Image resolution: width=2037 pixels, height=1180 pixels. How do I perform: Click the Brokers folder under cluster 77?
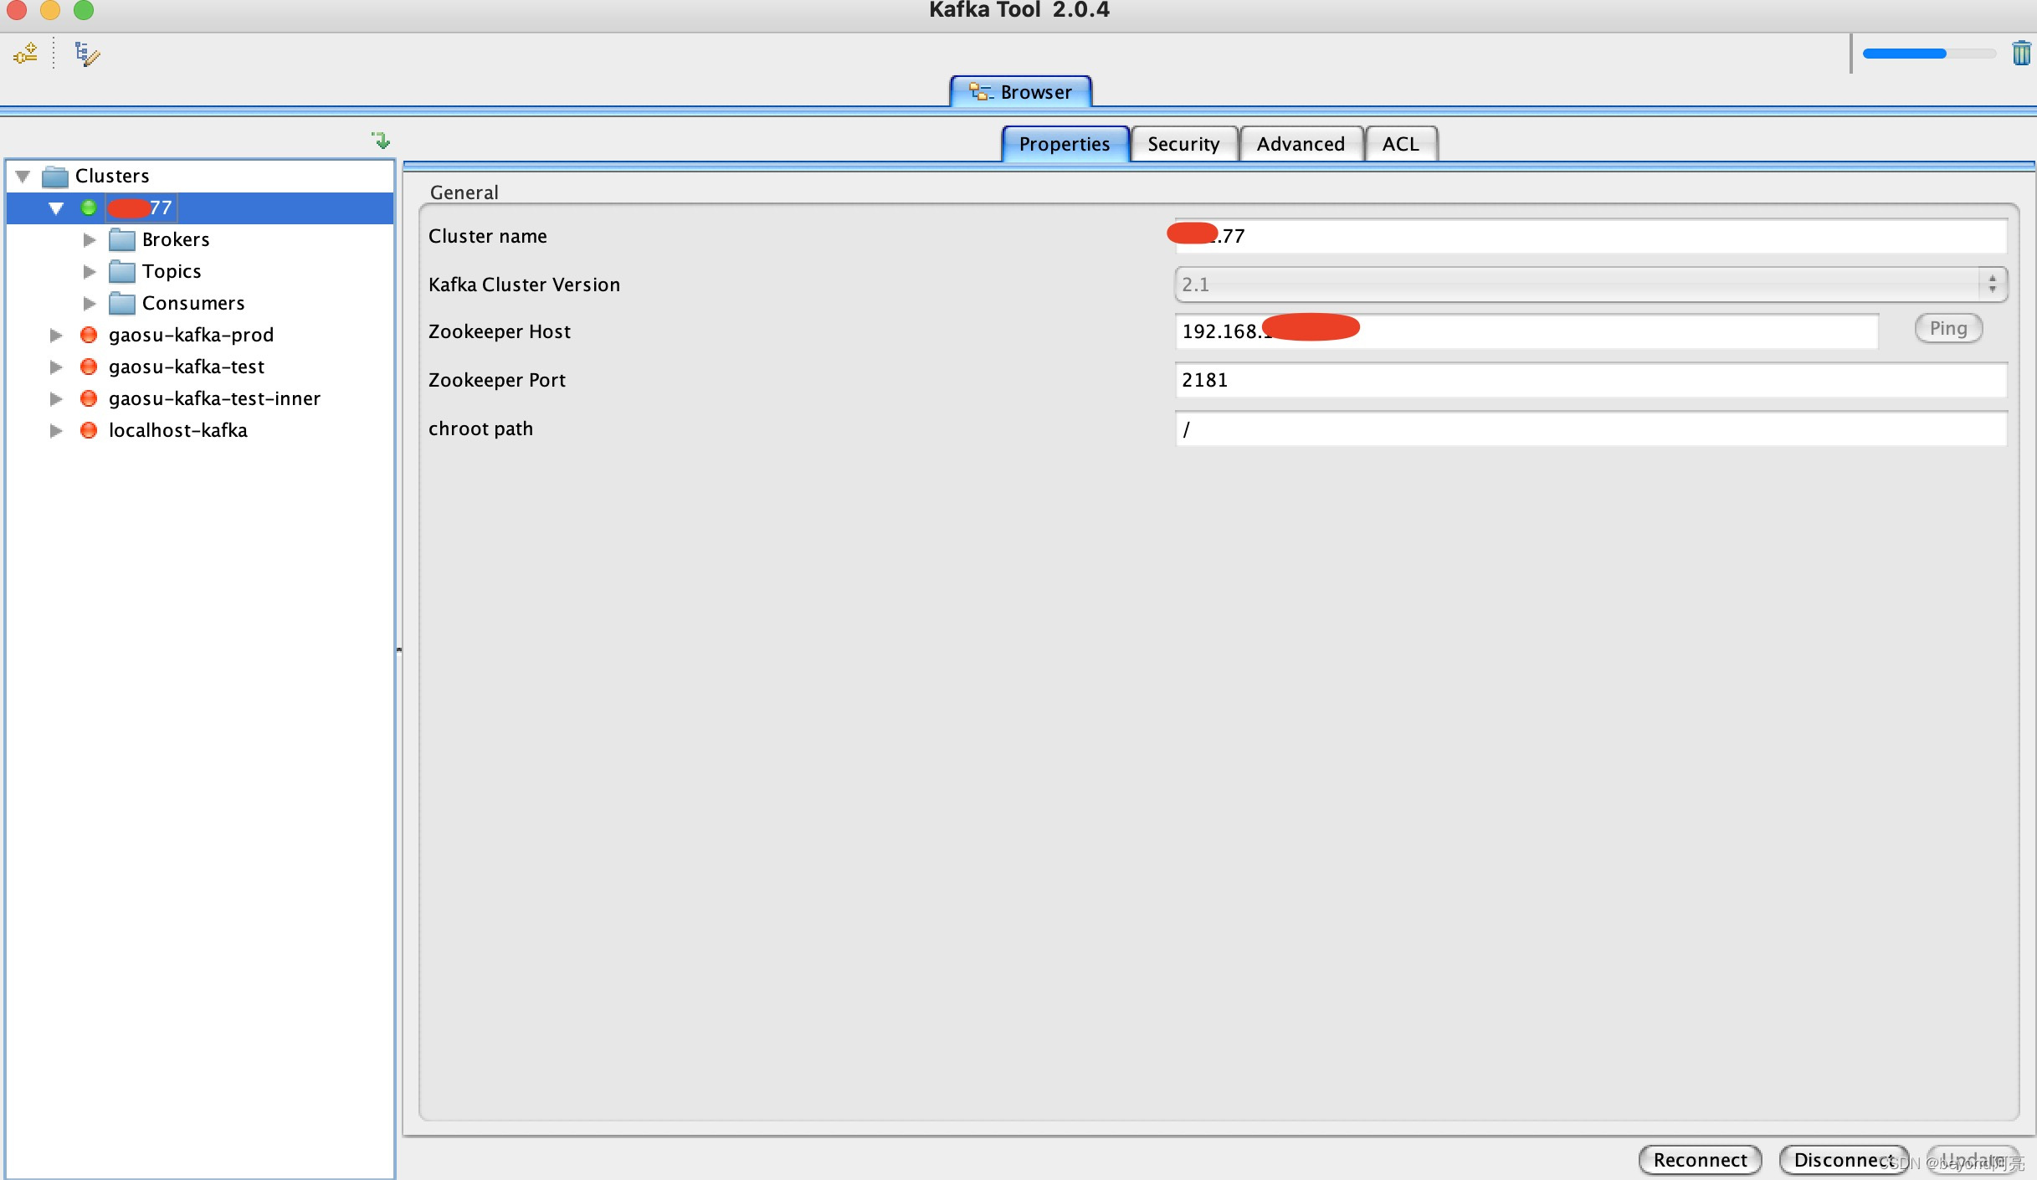click(x=174, y=239)
